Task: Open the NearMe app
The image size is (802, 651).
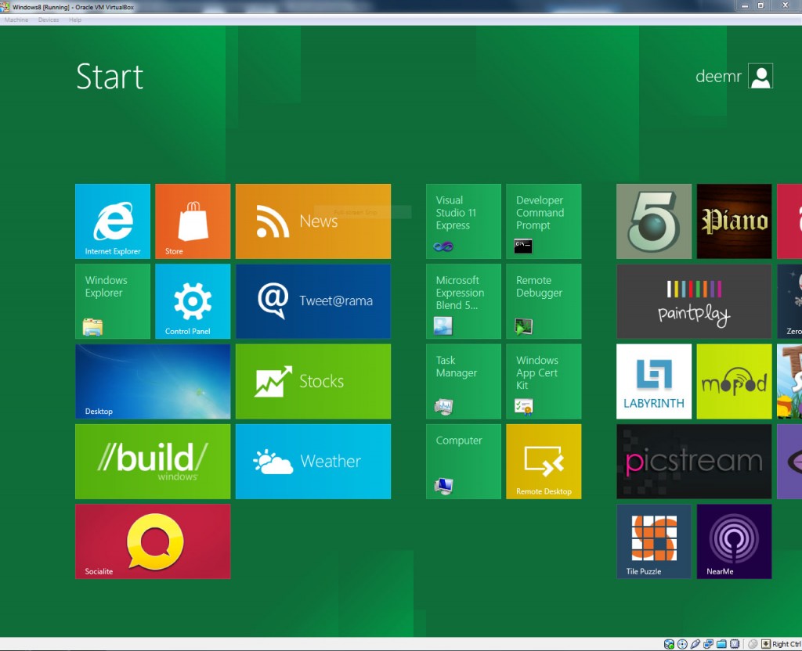Action: (733, 541)
